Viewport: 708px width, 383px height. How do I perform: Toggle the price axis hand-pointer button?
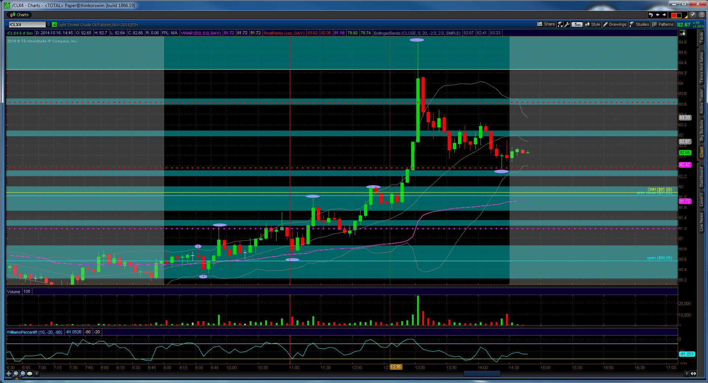[x=683, y=33]
